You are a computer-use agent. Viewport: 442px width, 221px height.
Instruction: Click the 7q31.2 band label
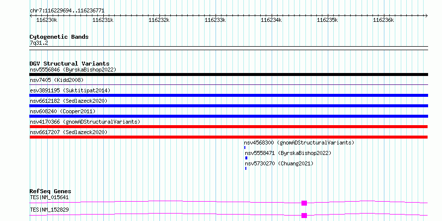[x=39, y=43]
